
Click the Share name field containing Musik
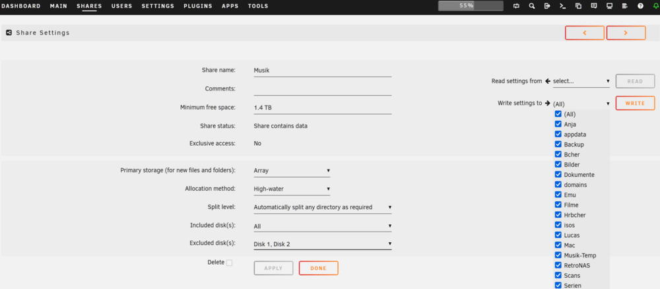(323, 71)
